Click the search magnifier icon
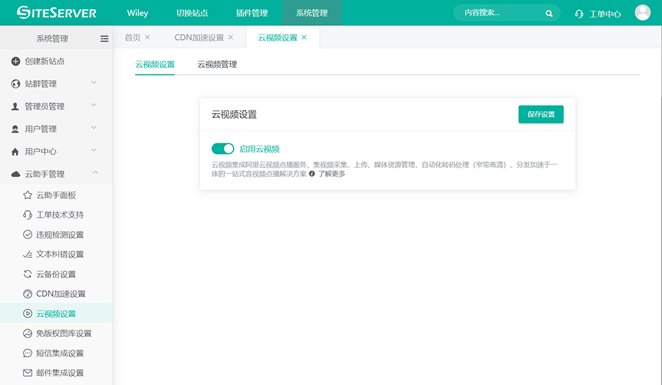Image resolution: width=662 pixels, height=385 pixels. pos(549,13)
